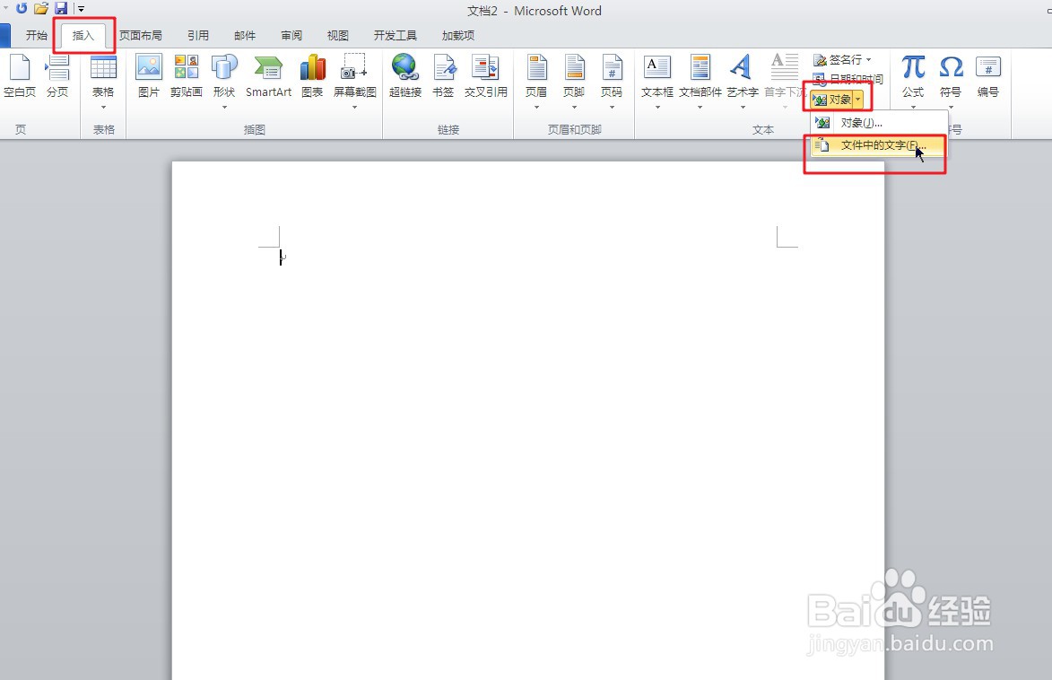Save the document from Quick Access toolbar

point(61,9)
